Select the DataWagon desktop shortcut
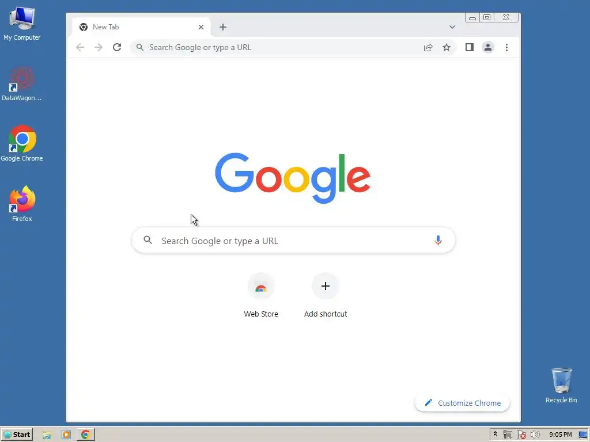Viewport: 590px width, 442px height. point(22,84)
